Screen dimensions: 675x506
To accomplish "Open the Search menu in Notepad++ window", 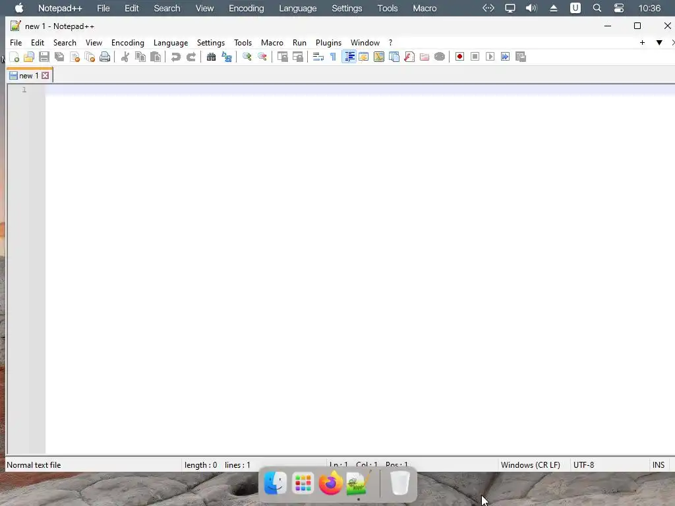I will [65, 43].
